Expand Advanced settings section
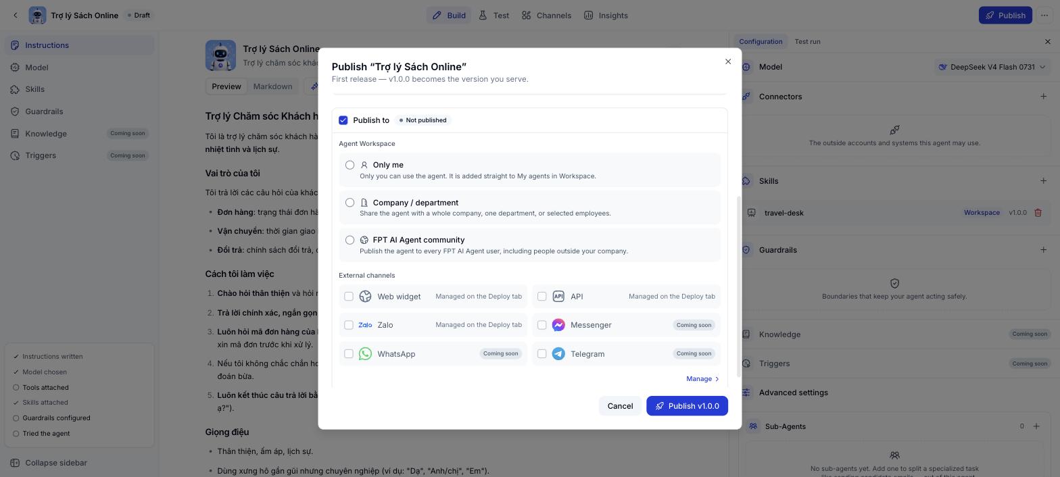 pyautogui.click(x=793, y=393)
